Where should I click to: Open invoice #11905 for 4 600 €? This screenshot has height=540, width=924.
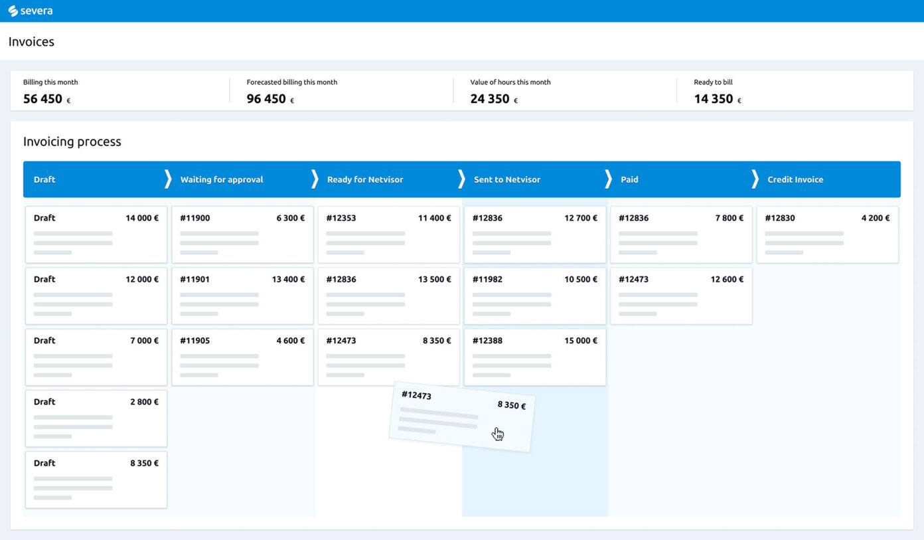pyautogui.click(x=242, y=357)
